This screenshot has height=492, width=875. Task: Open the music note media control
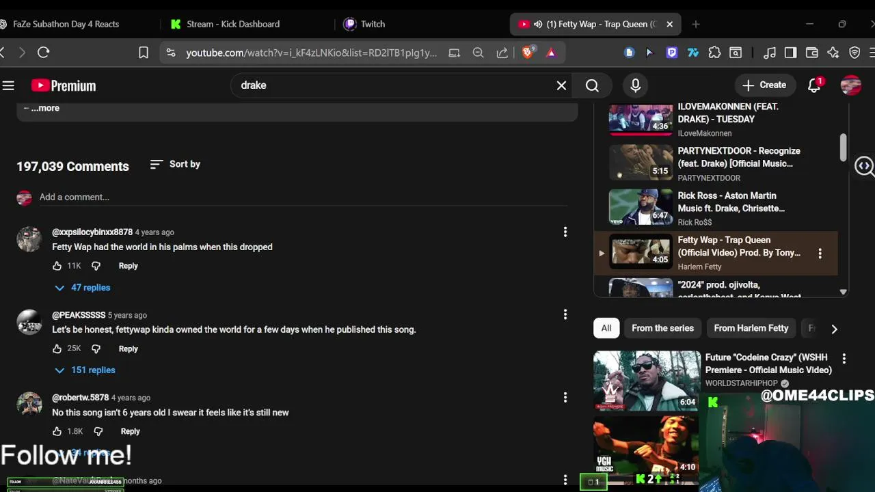point(770,53)
